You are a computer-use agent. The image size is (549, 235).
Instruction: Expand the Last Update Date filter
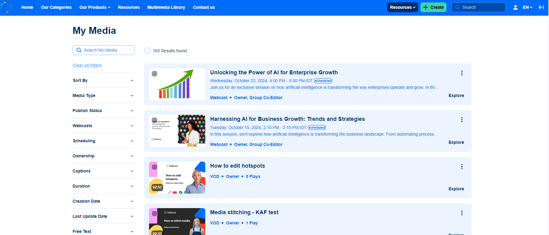103,216
